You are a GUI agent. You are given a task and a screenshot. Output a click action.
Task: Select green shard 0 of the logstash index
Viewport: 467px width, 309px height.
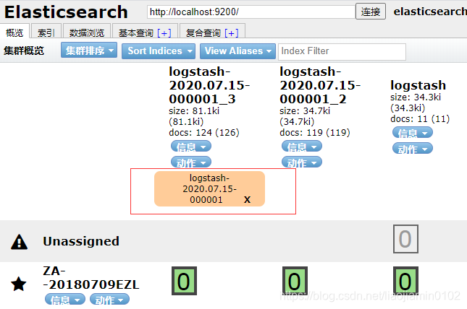(405, 281)
